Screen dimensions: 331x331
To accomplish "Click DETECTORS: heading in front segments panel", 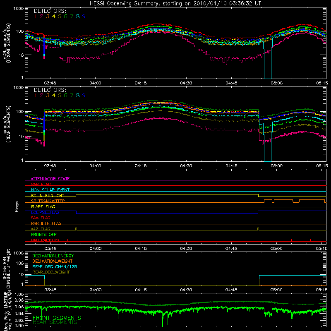I will (50, 11).
